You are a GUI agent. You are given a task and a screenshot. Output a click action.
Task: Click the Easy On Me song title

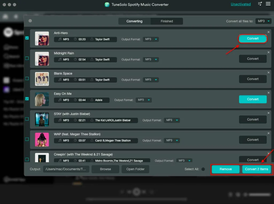pyautogui.click(x=63, y=94)
